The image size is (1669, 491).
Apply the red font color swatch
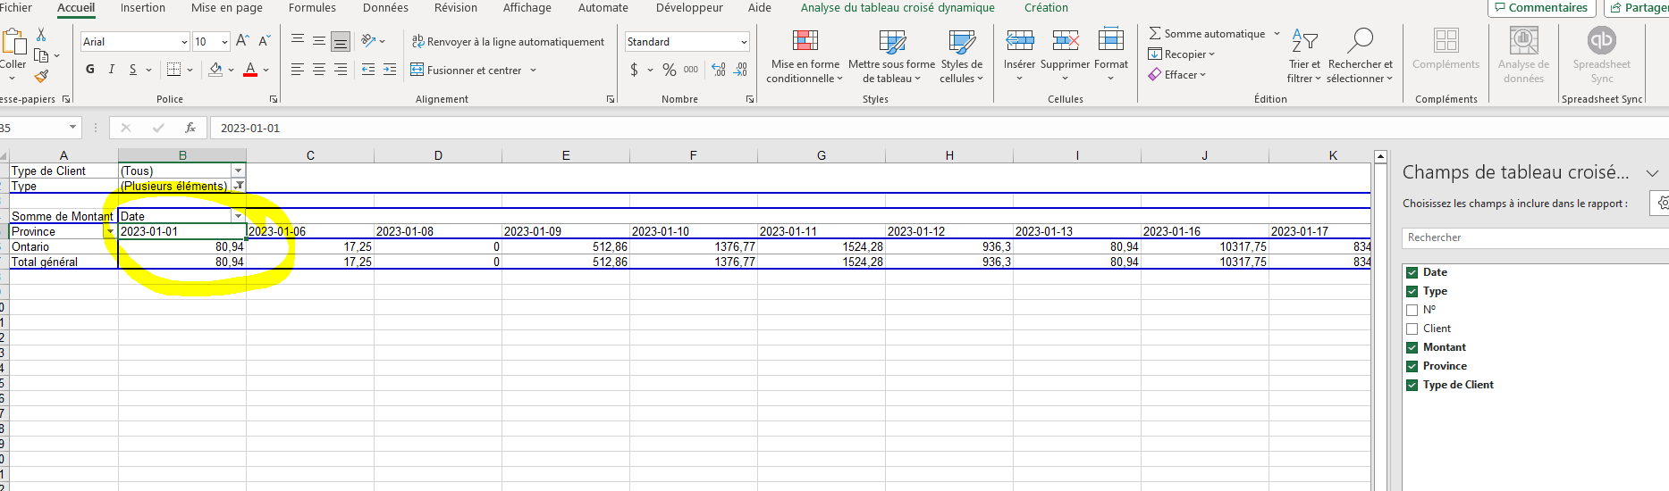tap(250, 69)
